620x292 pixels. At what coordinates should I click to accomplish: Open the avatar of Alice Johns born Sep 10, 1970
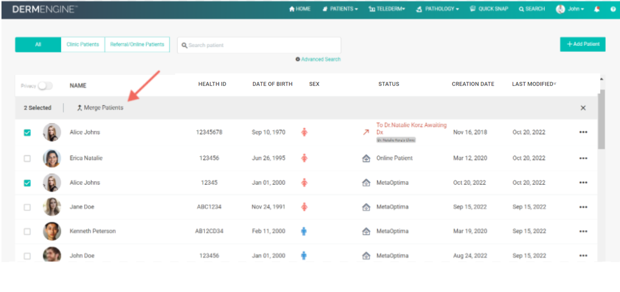point(52,132)
